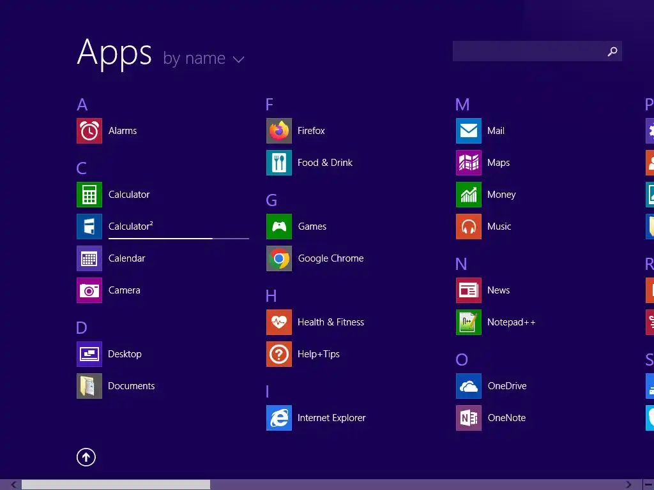Image resolution: width=654 pixels, height=490 pixels.
Task: Open the Maps app icon
Action: pyautogui.click(x=469, y=163)
